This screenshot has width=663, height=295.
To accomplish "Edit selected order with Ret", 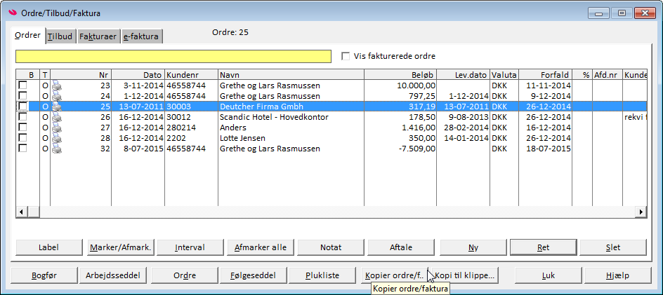I will click(544, 248).
